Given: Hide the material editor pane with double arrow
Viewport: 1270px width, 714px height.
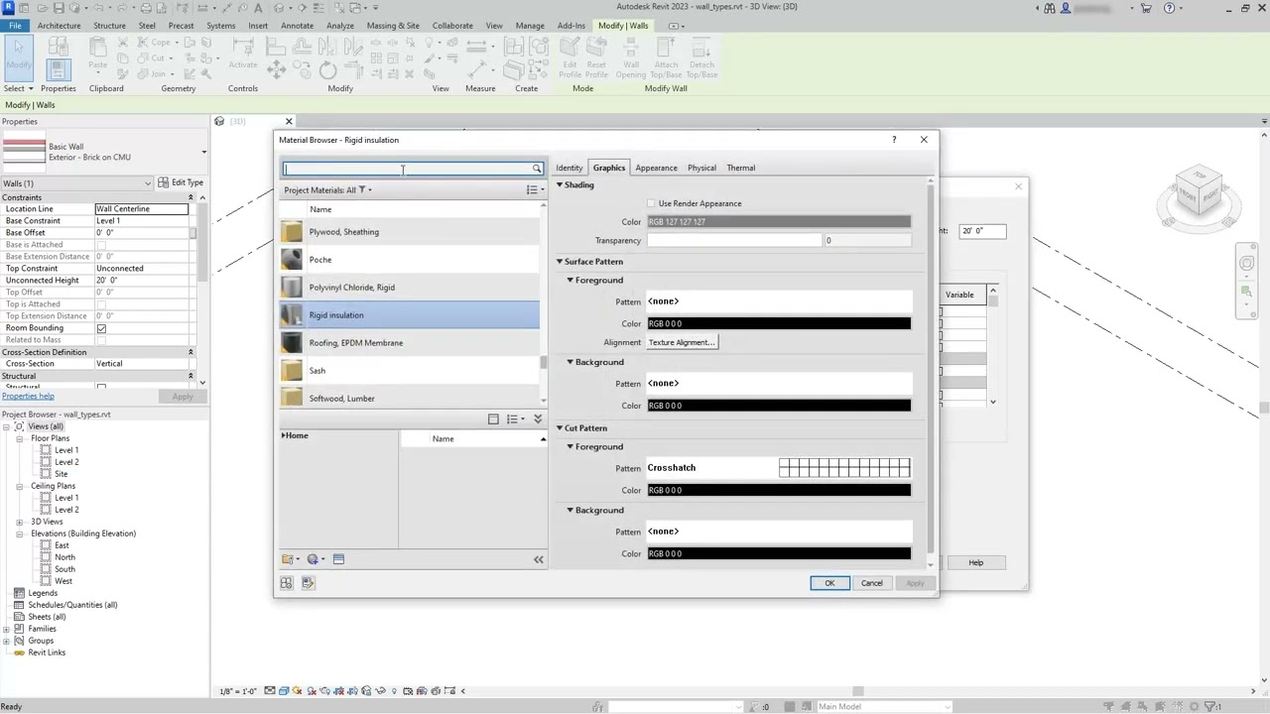Looking at the screenshot, I should click(539, 559).
